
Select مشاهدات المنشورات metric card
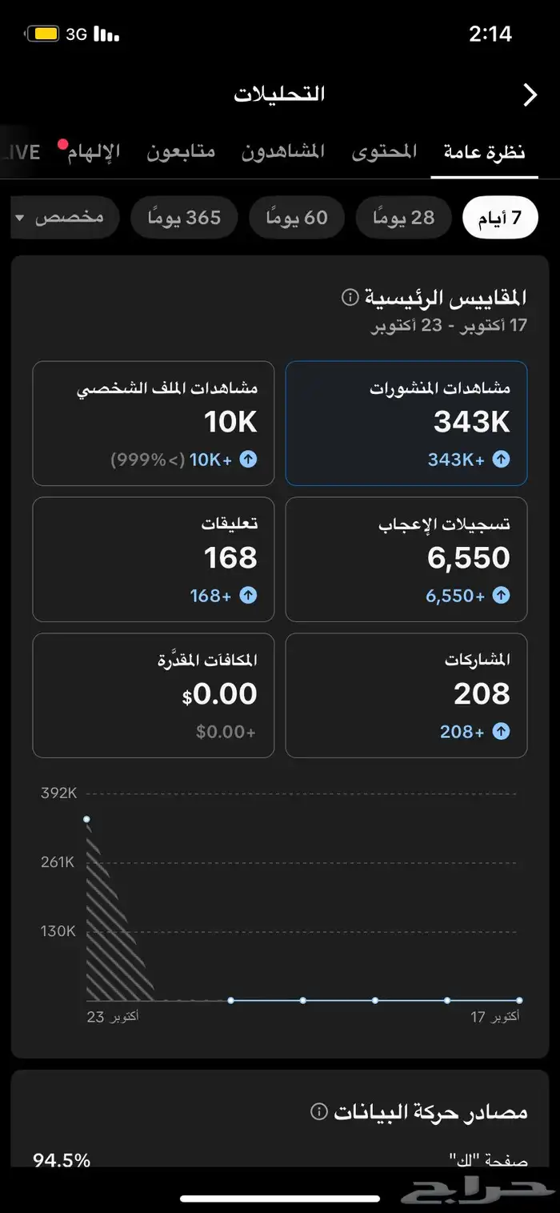point(406,423)
